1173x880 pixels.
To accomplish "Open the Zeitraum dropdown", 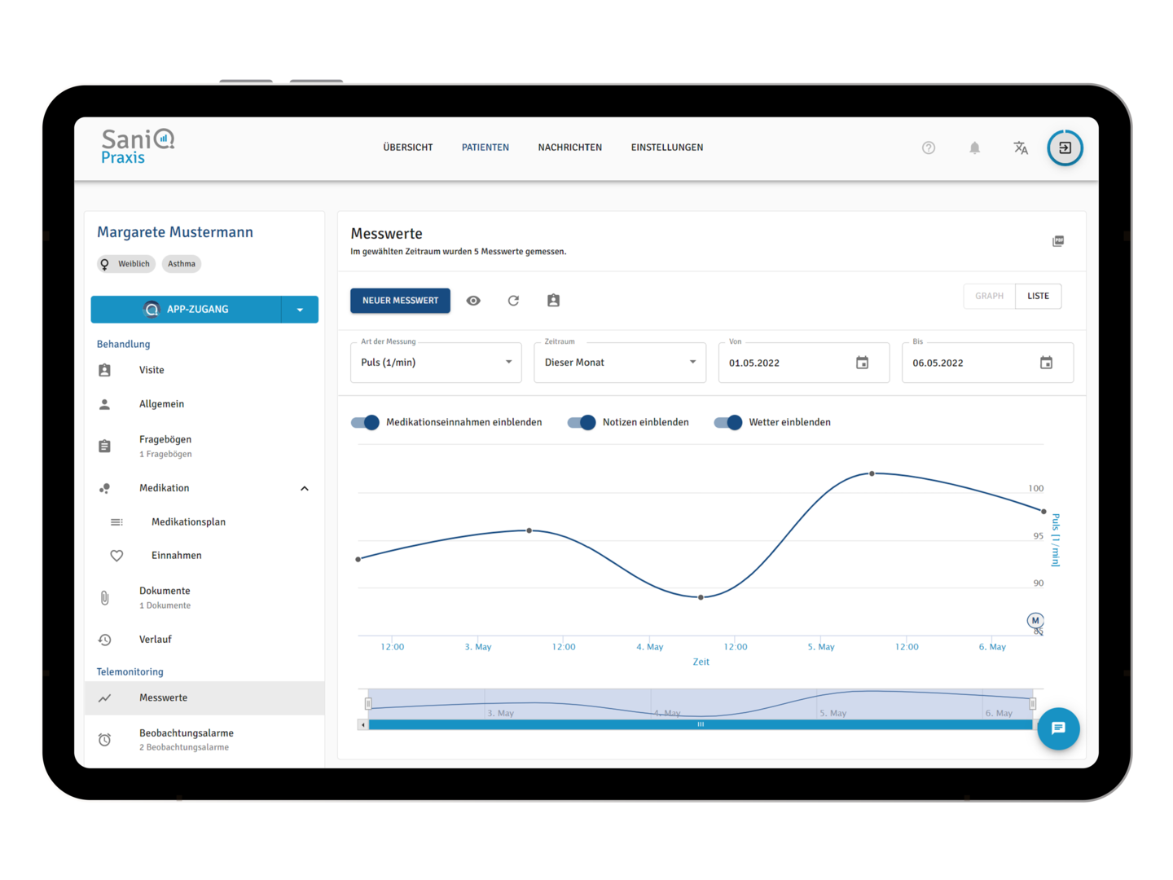I will pyautogui.click(x=620, y=363).
